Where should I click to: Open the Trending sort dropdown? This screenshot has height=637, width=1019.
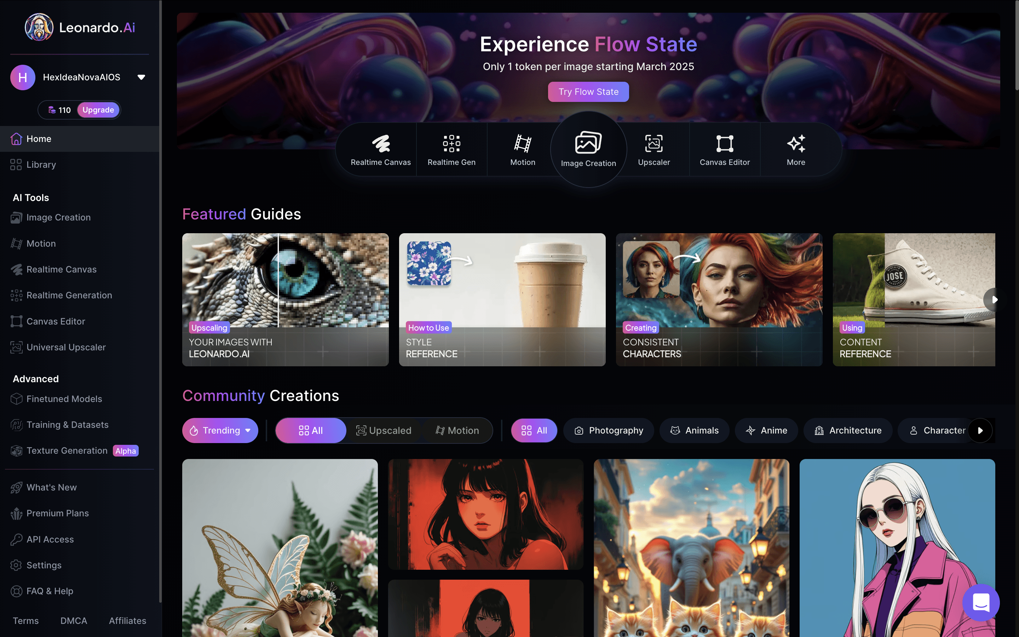[220, 431]
